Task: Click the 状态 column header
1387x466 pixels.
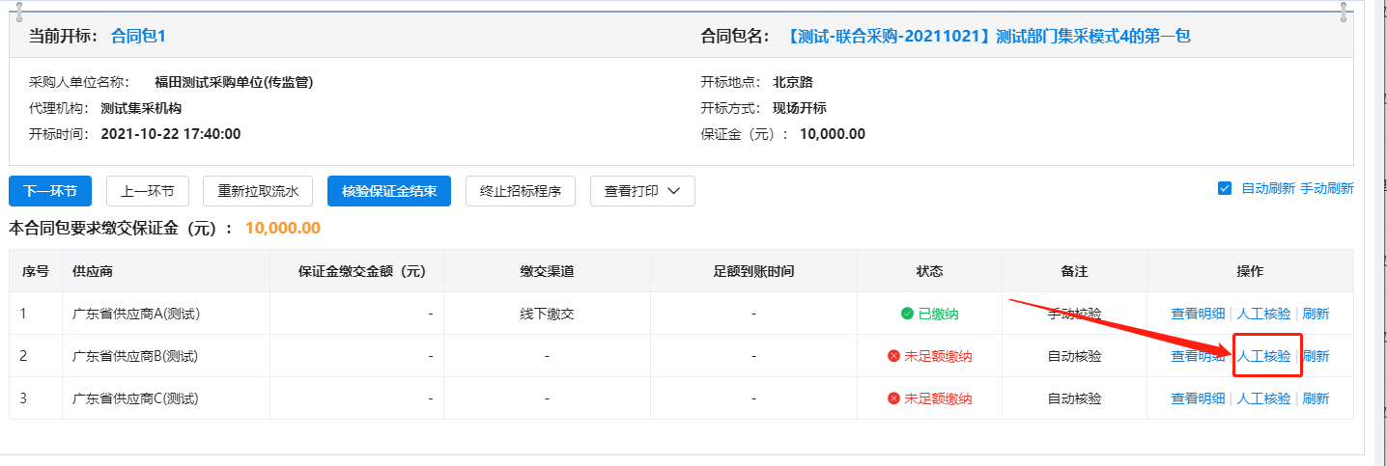Action: point(929,271)
